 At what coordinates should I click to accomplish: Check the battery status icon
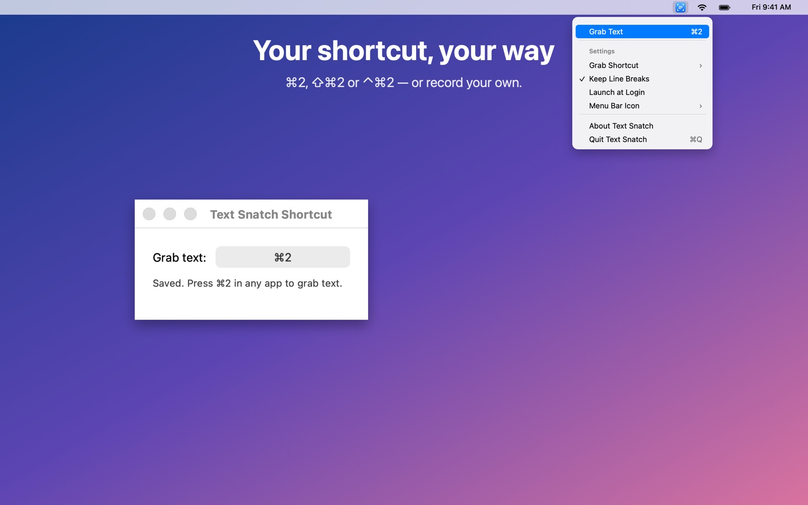click(724, 8)
